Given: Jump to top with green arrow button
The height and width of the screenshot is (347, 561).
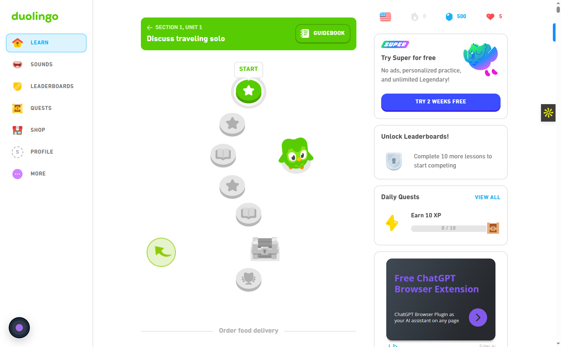Looking at the screenshot, I should click(x=161, y=252).
